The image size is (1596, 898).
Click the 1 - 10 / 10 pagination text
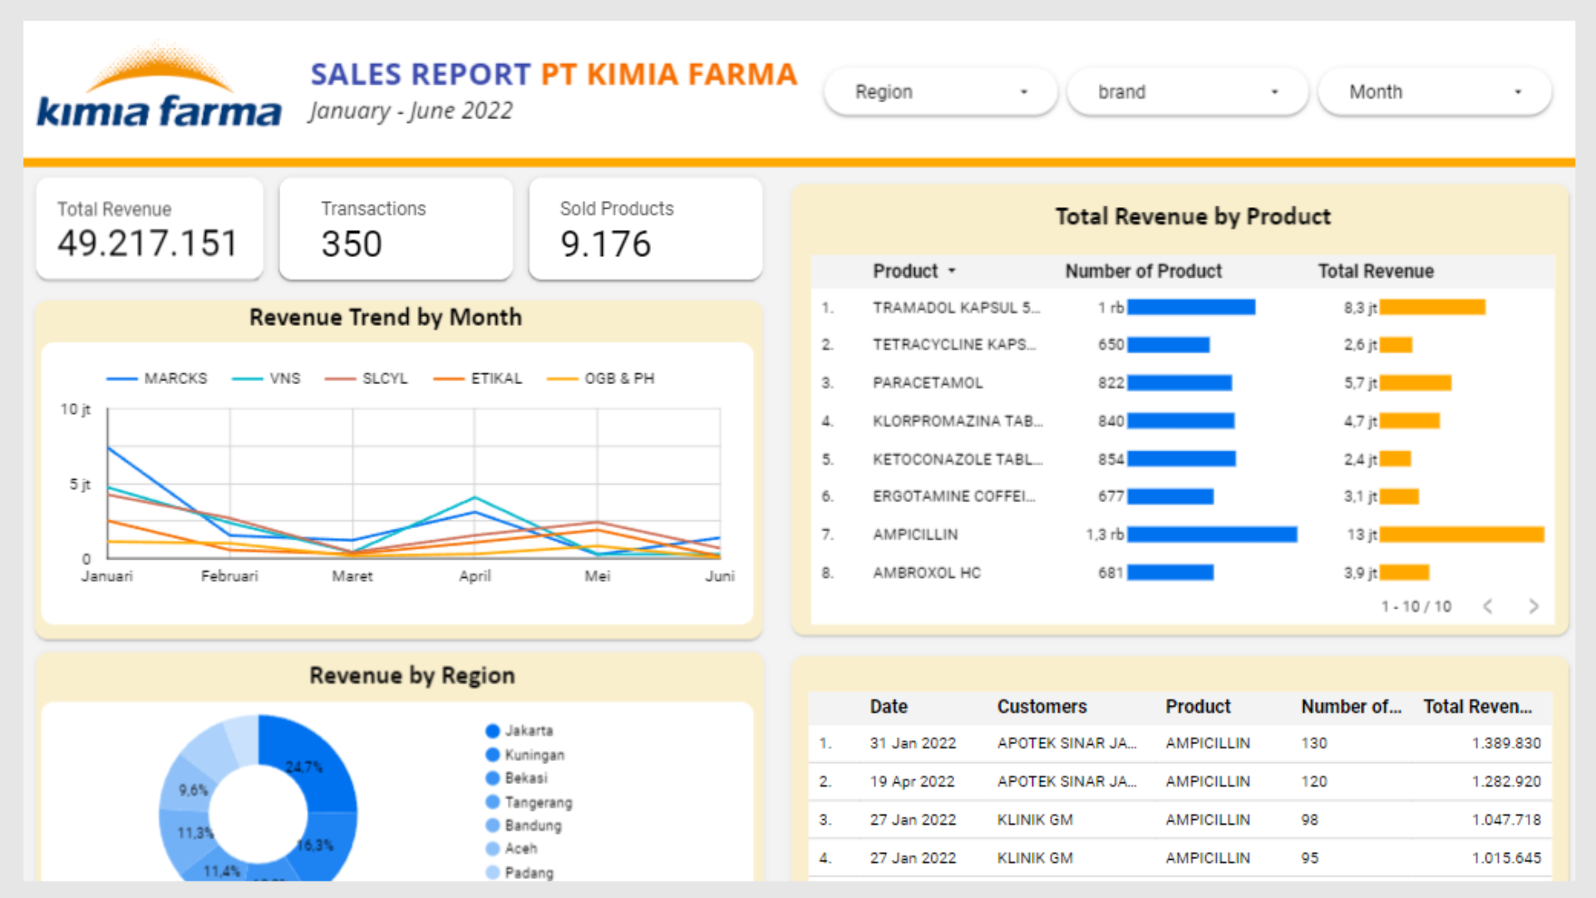click(1416, 606)
